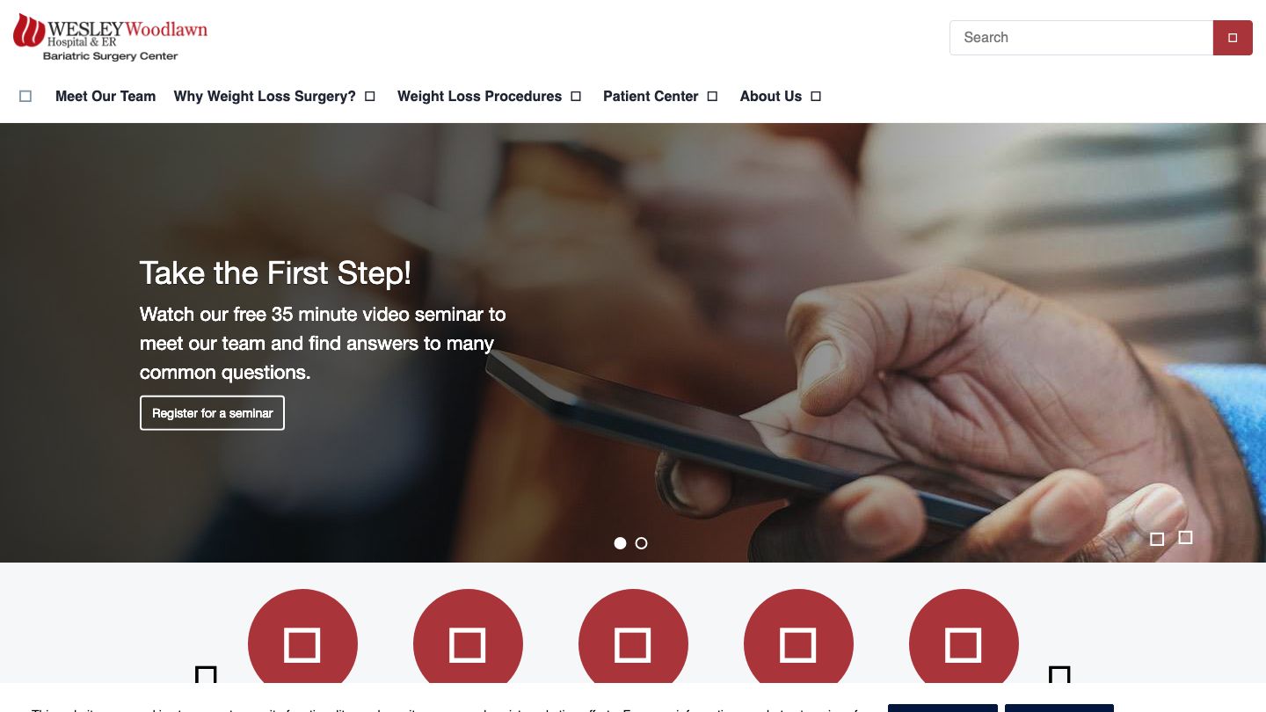
Task: Expand the Why Weight Loss Surgery? dropdown
Action: [x=370, y=97]
